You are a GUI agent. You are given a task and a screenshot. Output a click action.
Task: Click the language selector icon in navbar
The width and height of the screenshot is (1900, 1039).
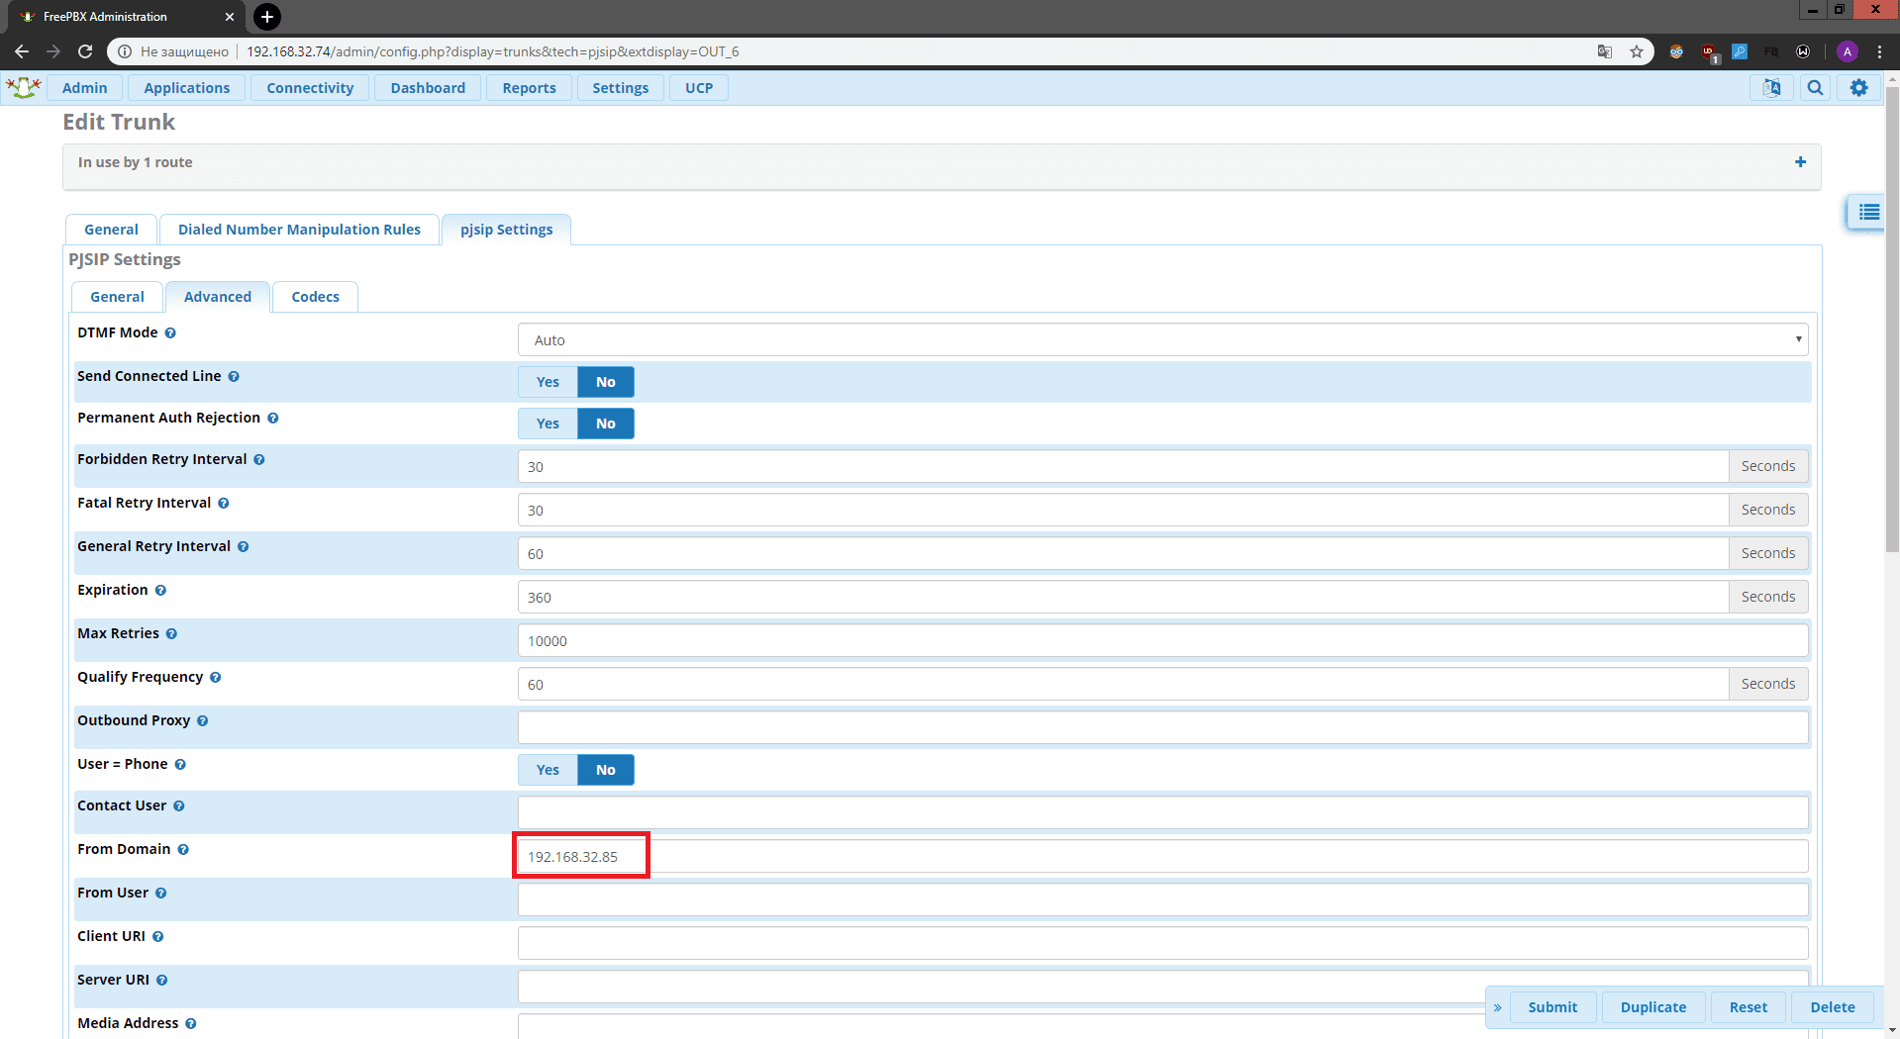(x=1771, y=88)
